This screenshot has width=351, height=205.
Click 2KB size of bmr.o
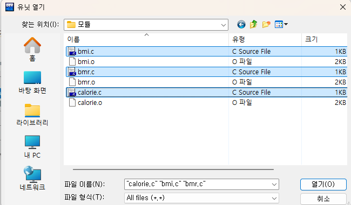(341, 82)
